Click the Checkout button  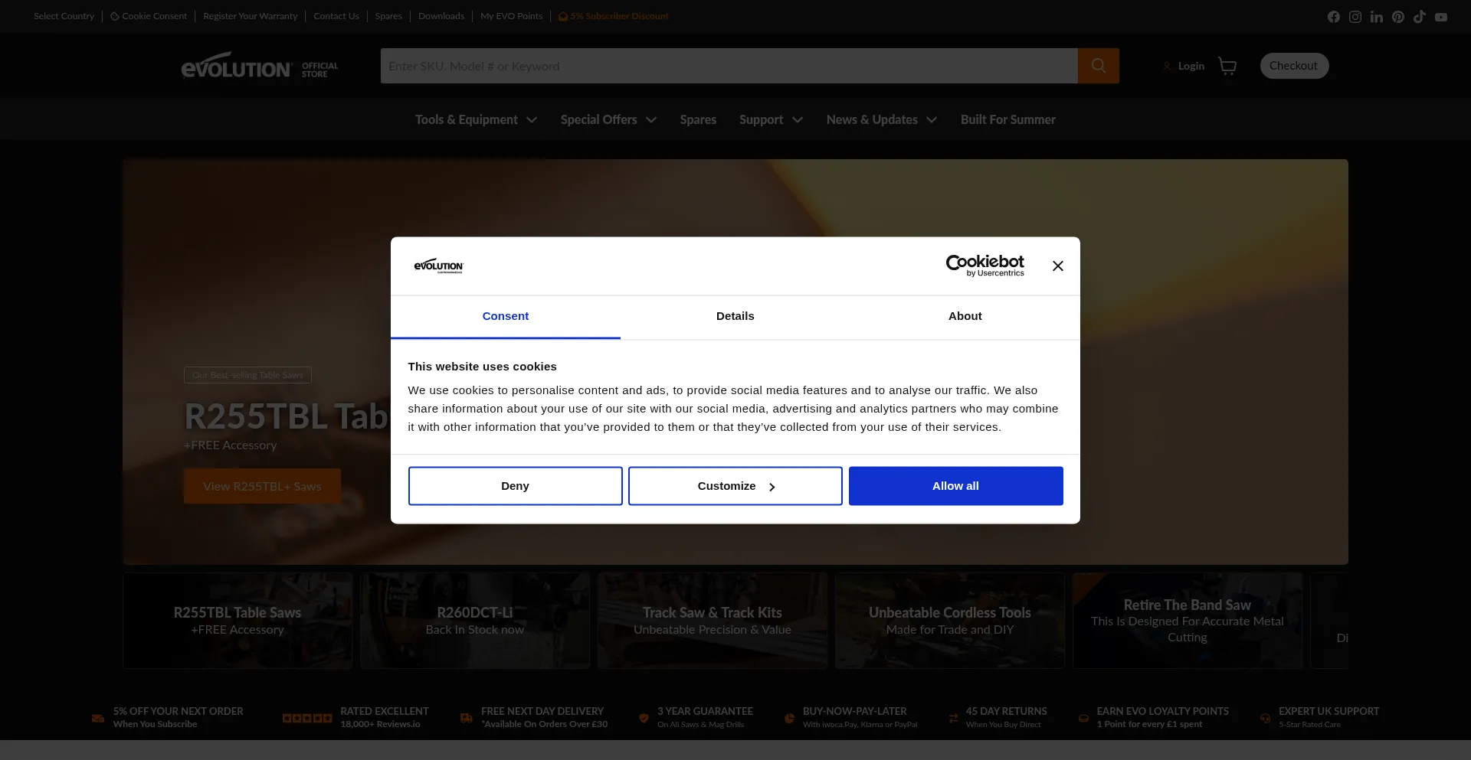coord(1294,66)
